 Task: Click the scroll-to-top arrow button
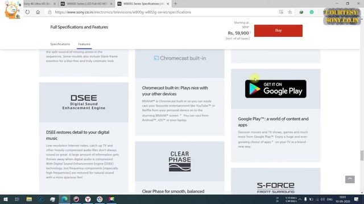coord(350,179)
